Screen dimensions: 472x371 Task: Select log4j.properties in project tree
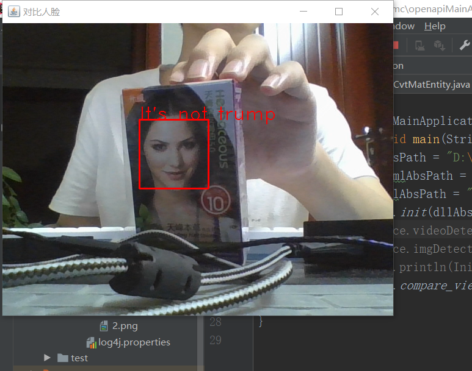(134, 342)
